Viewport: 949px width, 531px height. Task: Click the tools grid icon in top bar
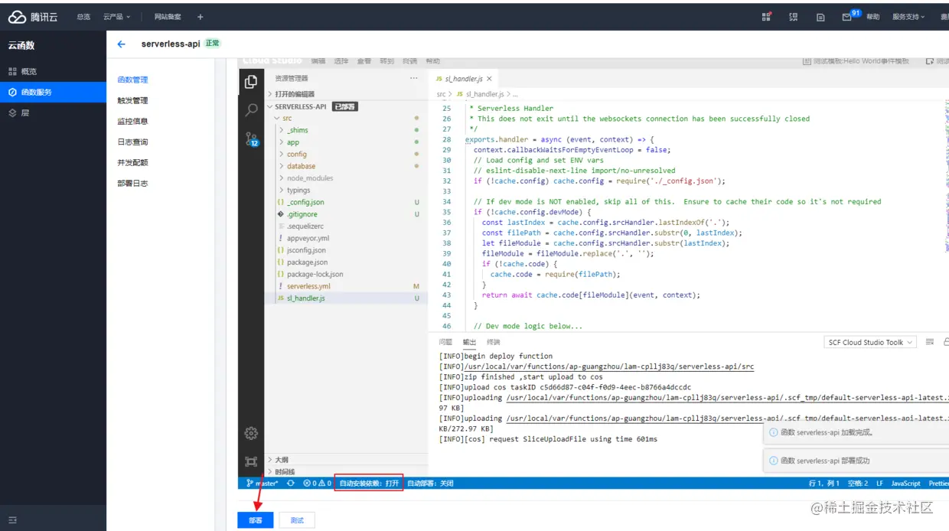766,16
